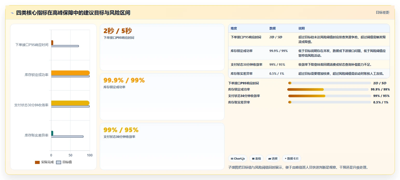
Task: Click the small green actual bar for 库存账实差异率
Action: tap(52, 133)
